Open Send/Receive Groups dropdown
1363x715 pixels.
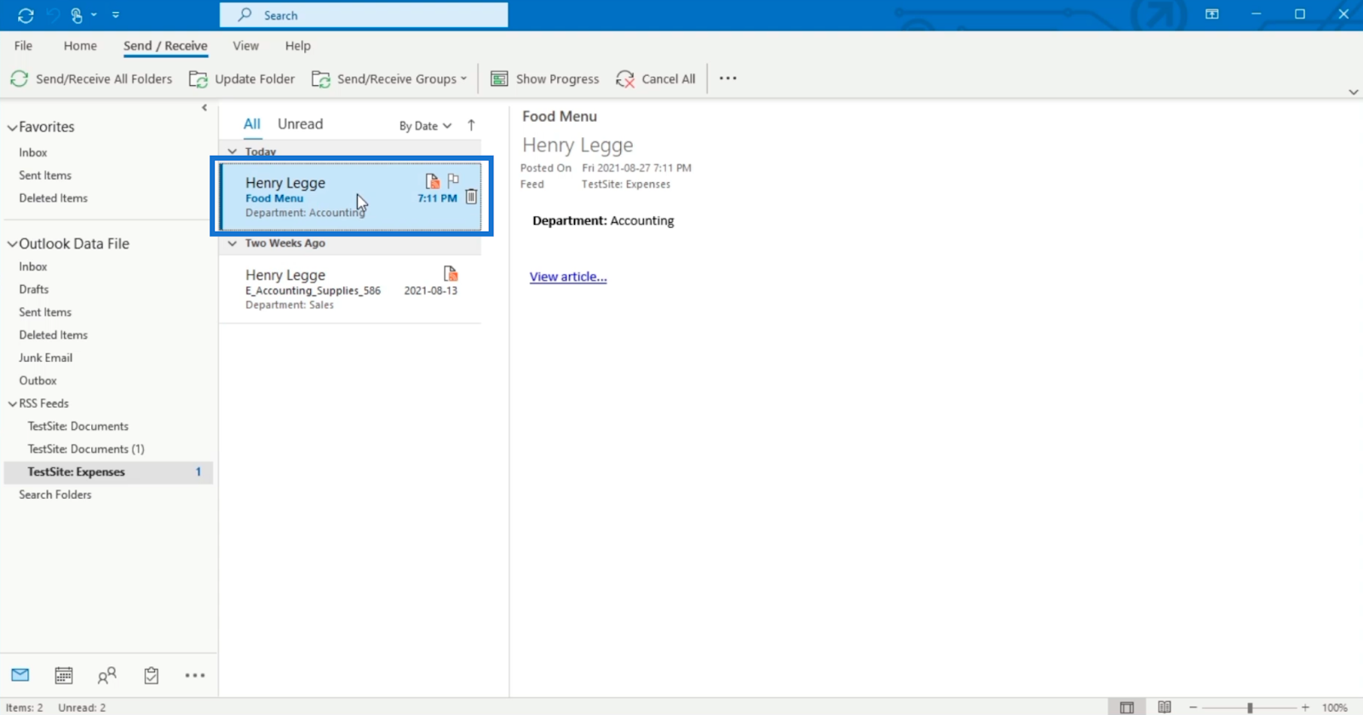click(x=389, y=78)
